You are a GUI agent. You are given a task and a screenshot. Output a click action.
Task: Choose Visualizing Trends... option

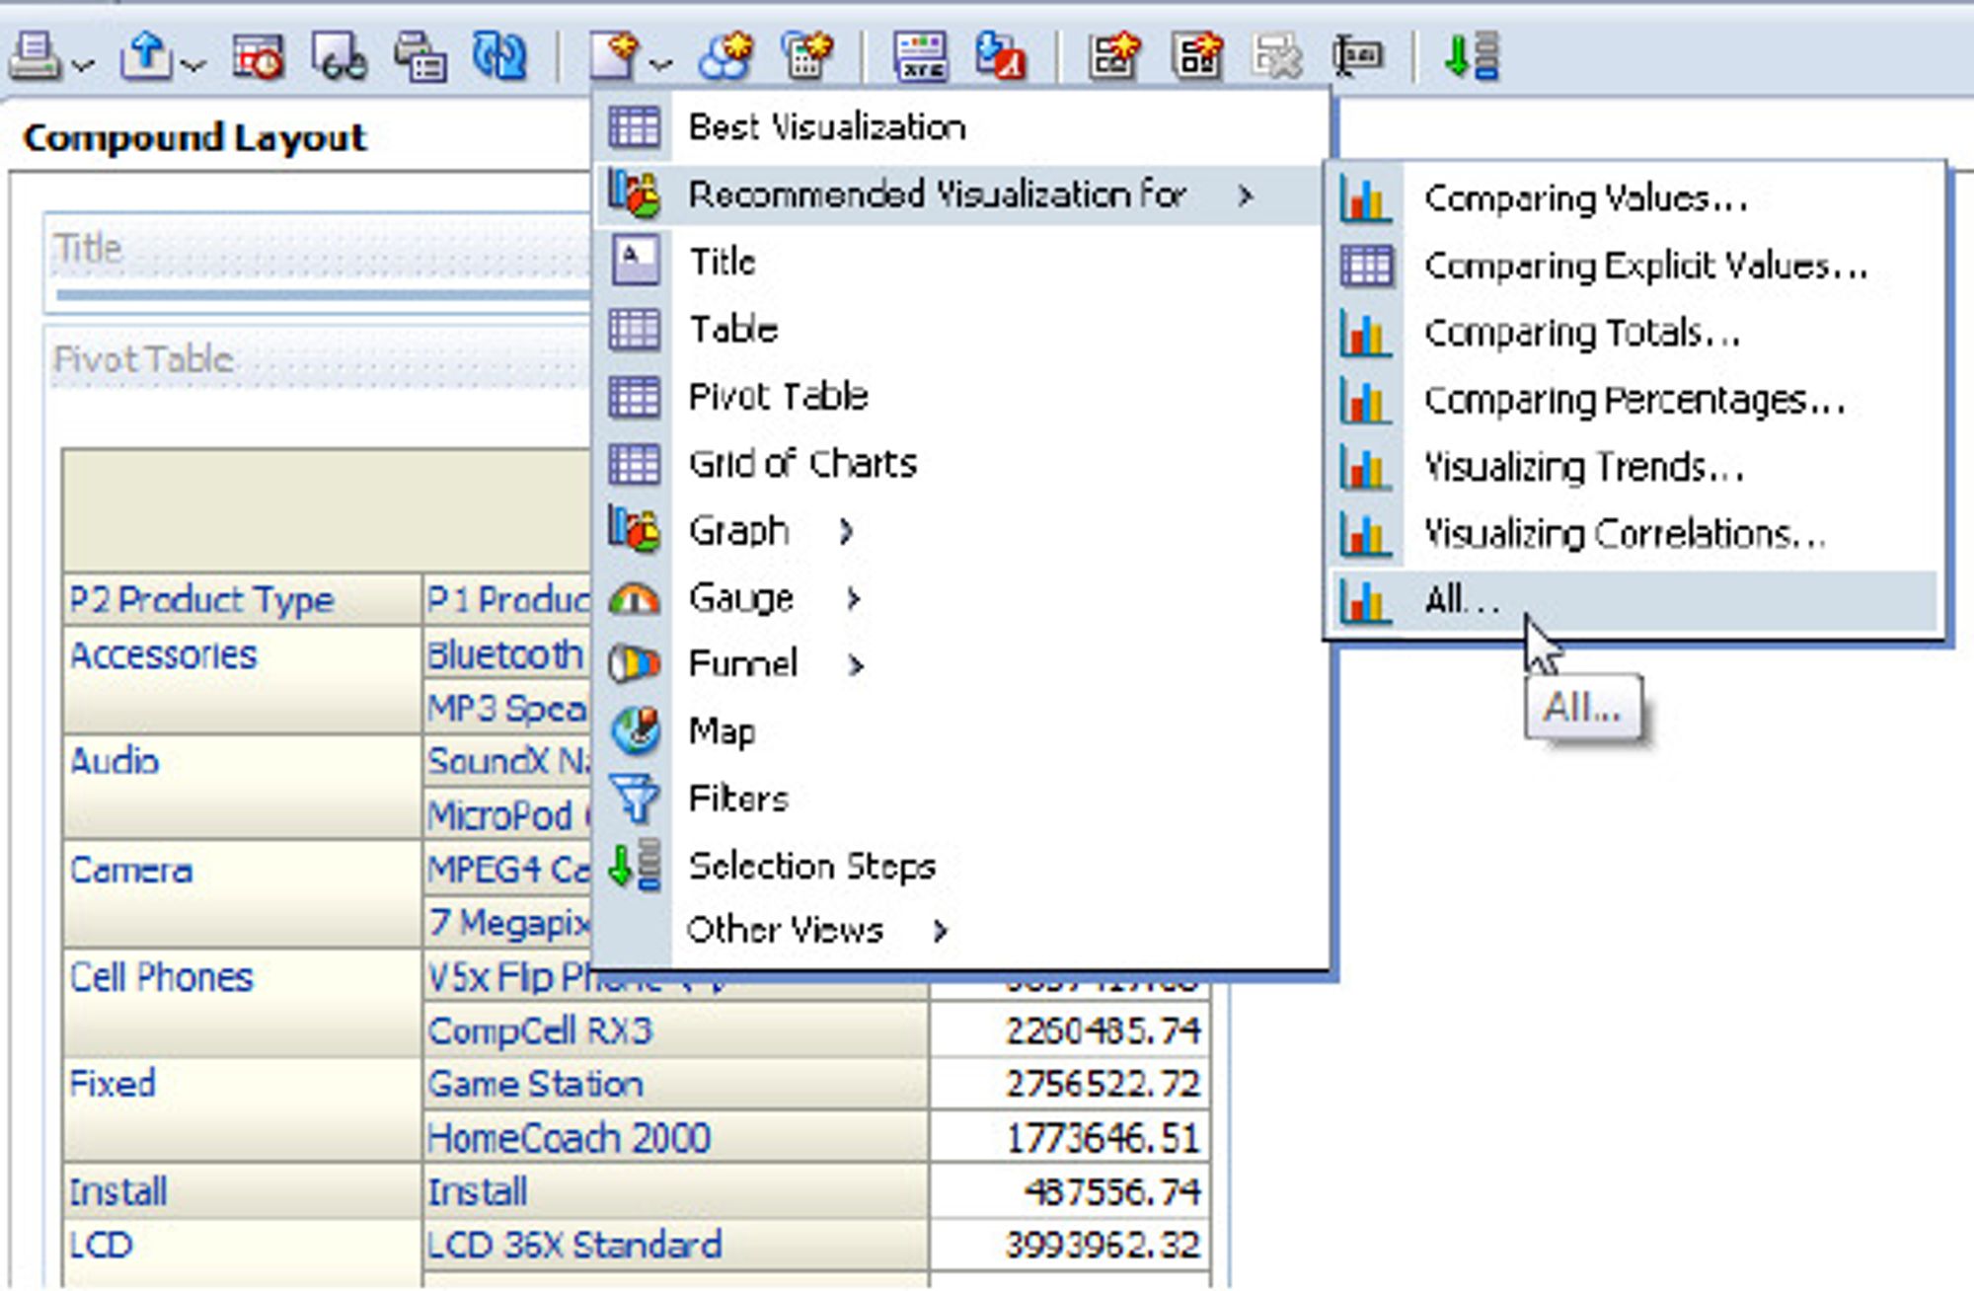click(x=1584, y=467)
